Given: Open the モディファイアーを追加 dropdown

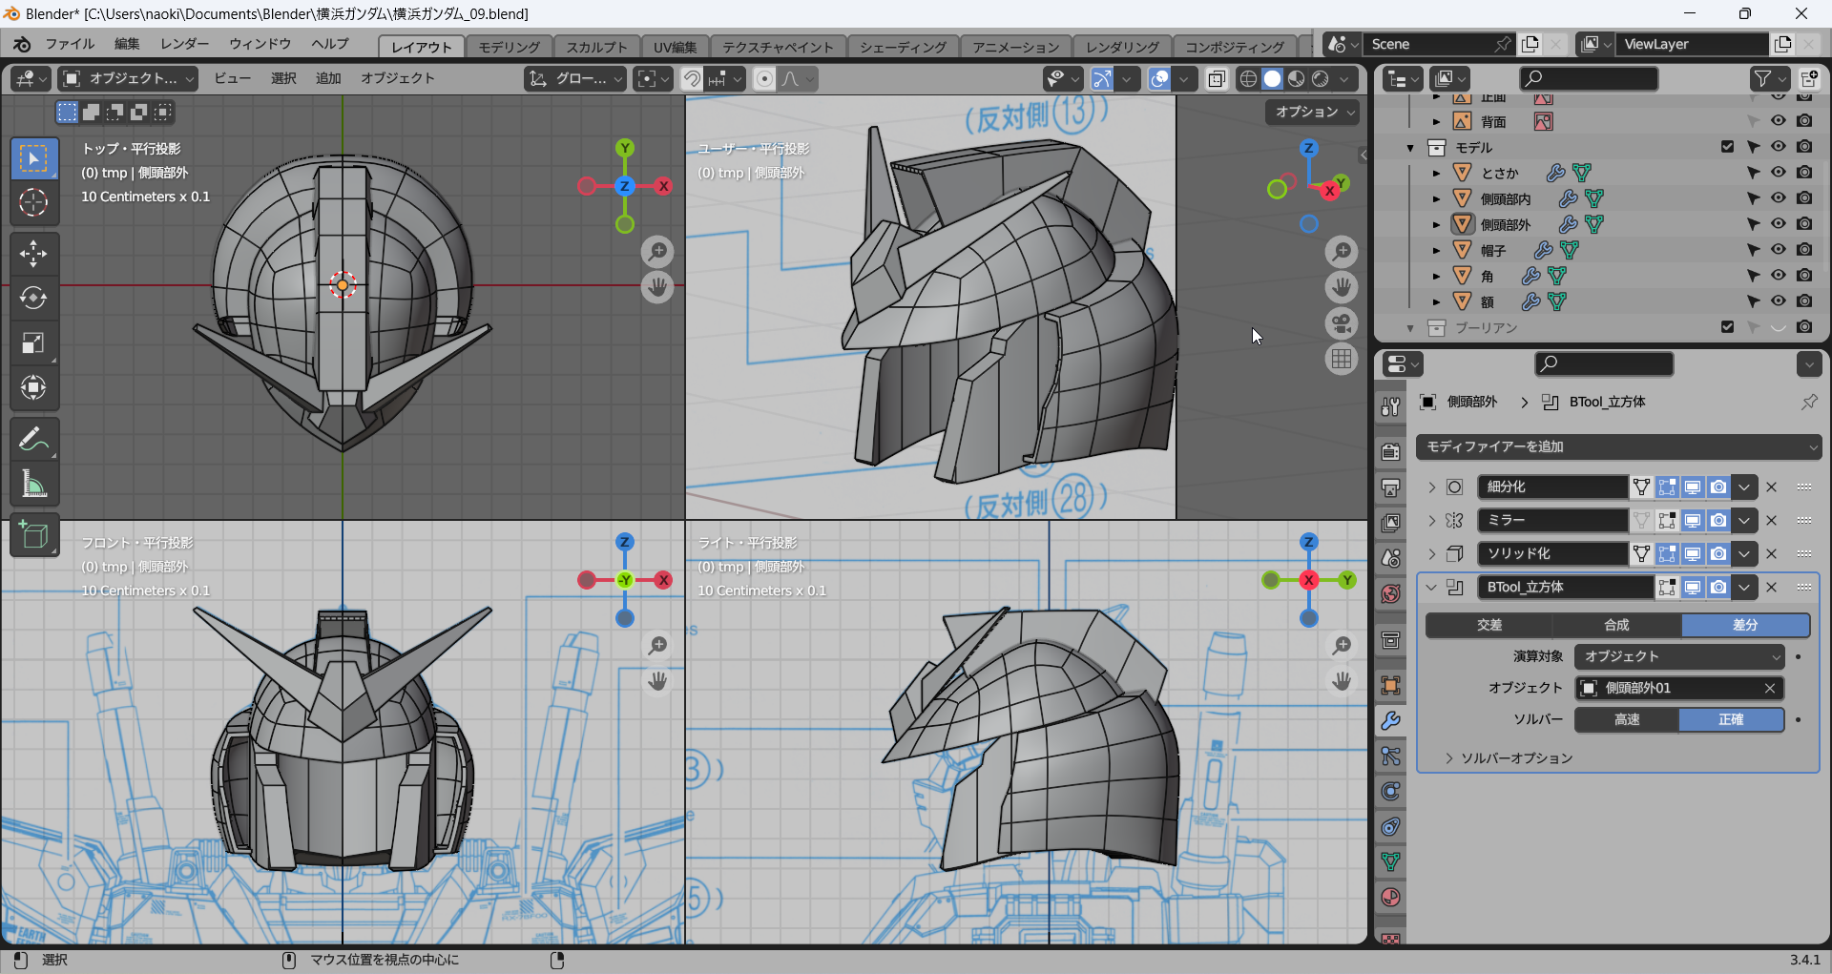Looking at the screenshot, I should point(1618,446).
